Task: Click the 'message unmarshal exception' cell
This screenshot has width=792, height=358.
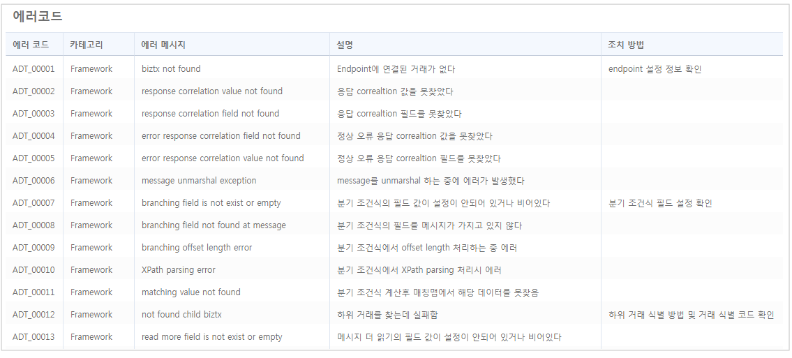Action: pyautogui.click(x=199, y=181)
